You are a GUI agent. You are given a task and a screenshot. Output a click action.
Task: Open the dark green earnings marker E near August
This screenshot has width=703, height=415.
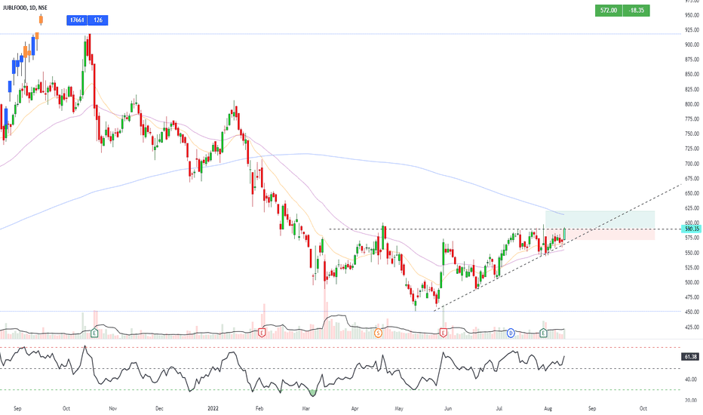(543, 333)
